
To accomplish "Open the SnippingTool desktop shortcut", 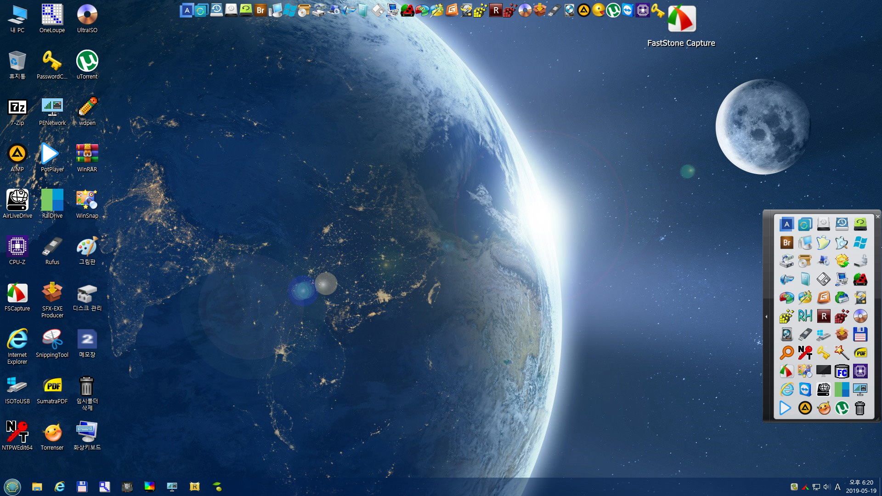I will (52, 344).
